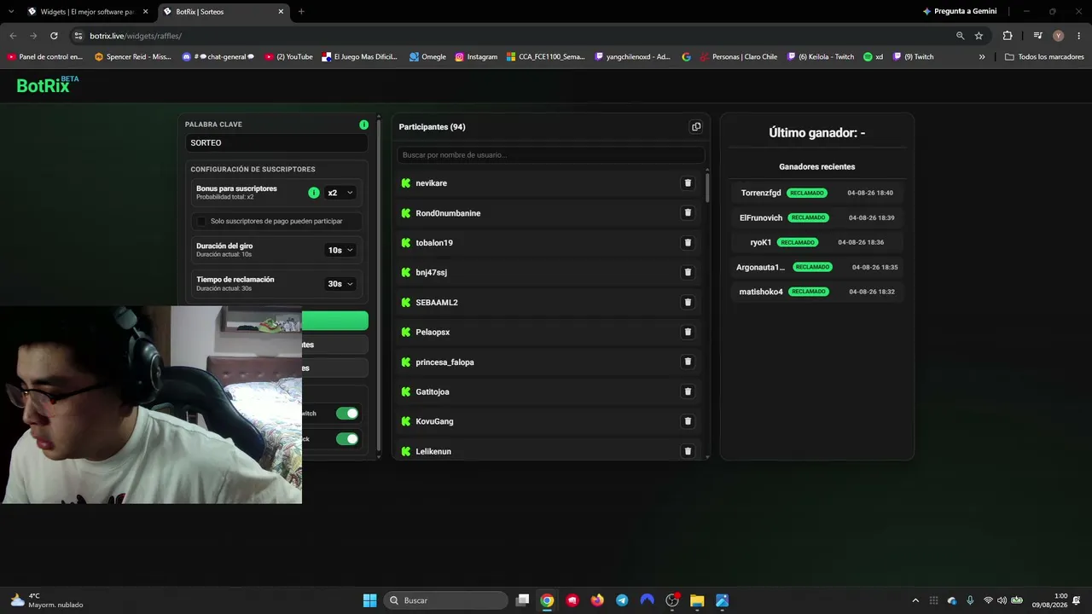1092x614 pixels.
Task: Toggle the Kick platform switch
Action: click(347, 439)
